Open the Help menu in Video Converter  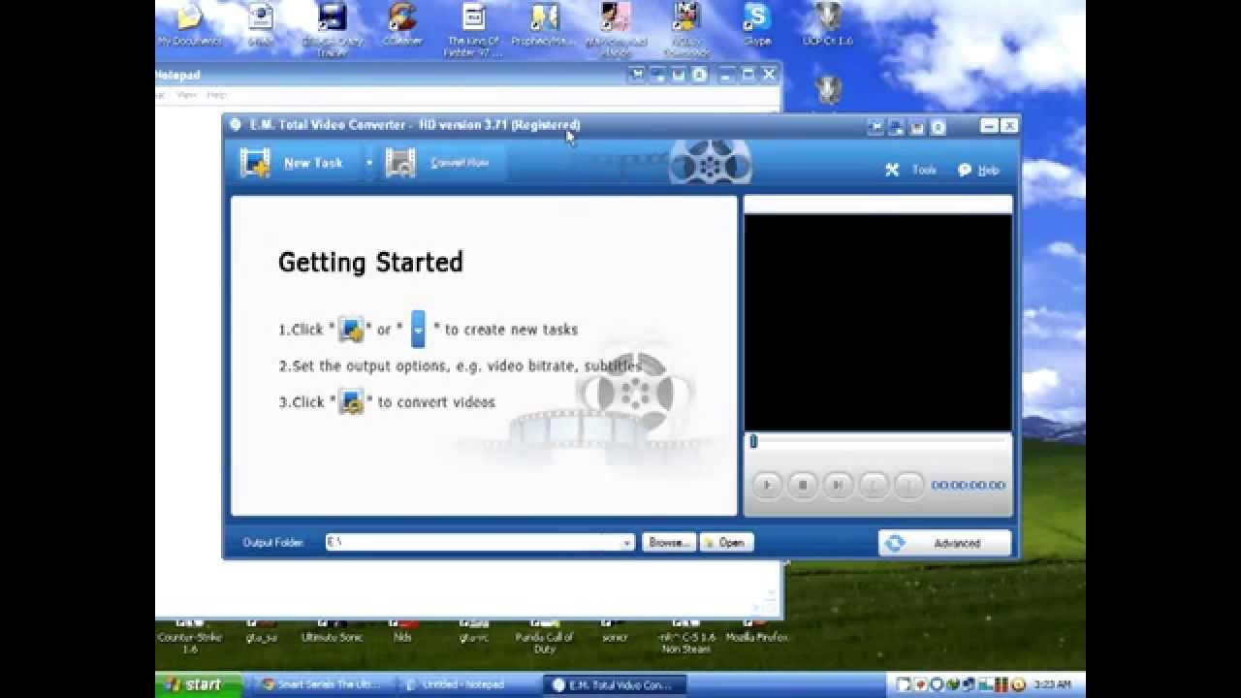[x=978, y=170]
